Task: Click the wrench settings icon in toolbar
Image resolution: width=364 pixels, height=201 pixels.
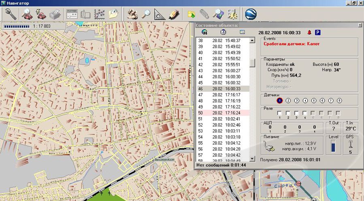Action: [x=11, y=15]
